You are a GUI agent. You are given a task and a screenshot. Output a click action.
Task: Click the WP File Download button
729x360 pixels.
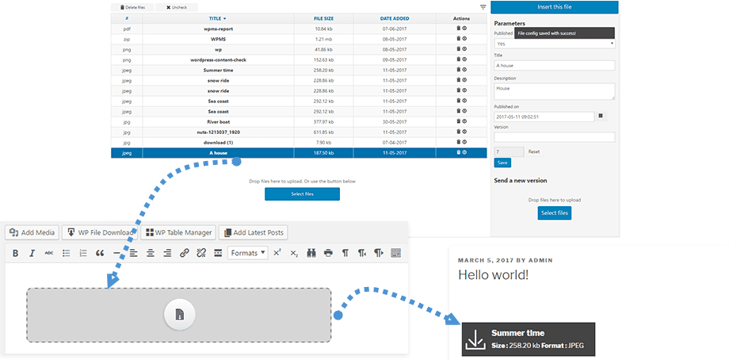tap(99, 232)
